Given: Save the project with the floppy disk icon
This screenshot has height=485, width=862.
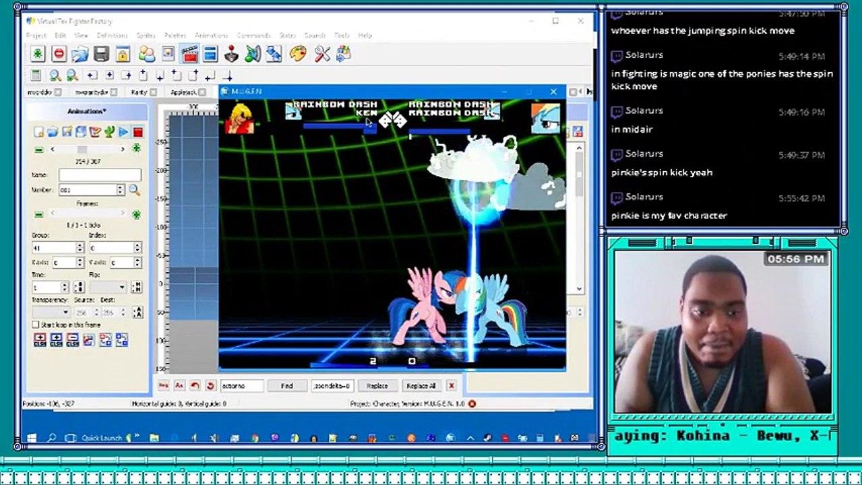Looking at the screenshot, I should coord(101,54).
